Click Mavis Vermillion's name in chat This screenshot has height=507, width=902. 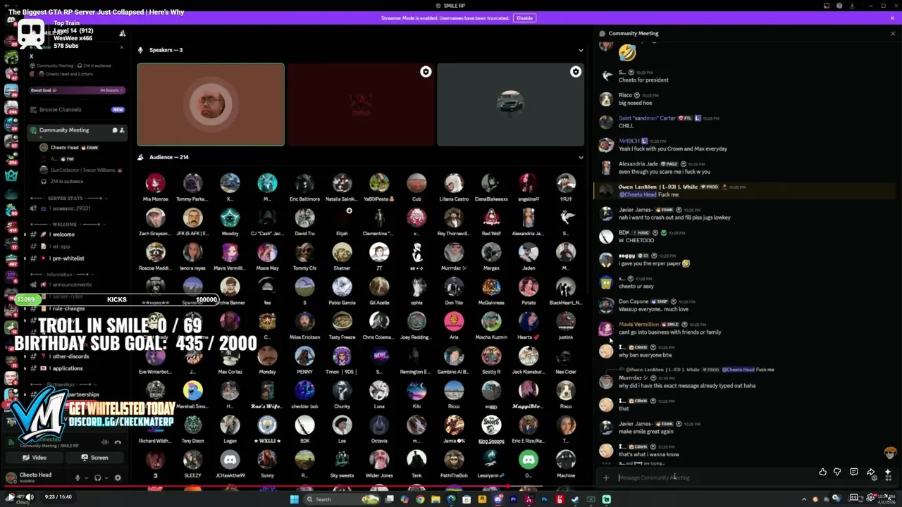tap(638, 325)
